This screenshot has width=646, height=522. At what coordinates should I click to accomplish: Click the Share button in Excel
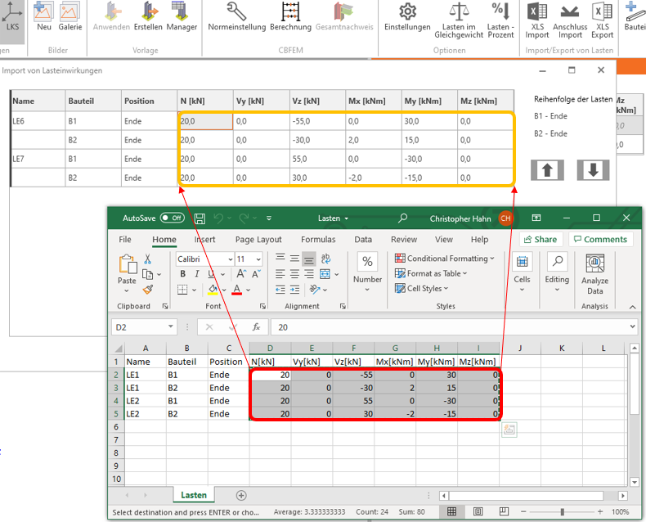point(540,240)
